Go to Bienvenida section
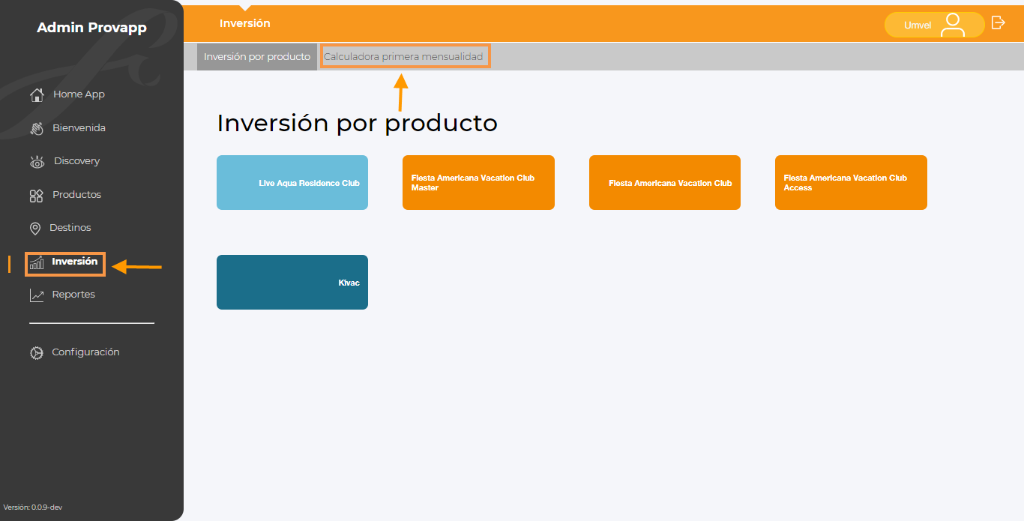Image resolution: width=1024 pixels, height=521 pixels. click(x=79, y=128)
